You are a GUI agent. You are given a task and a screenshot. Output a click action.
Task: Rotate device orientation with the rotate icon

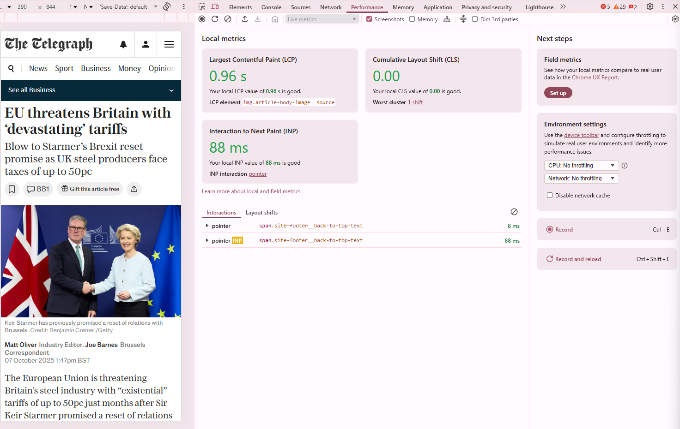click(x=167, y=7)
